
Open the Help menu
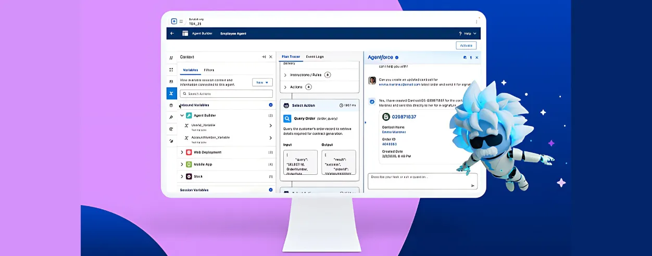(468, 33)
